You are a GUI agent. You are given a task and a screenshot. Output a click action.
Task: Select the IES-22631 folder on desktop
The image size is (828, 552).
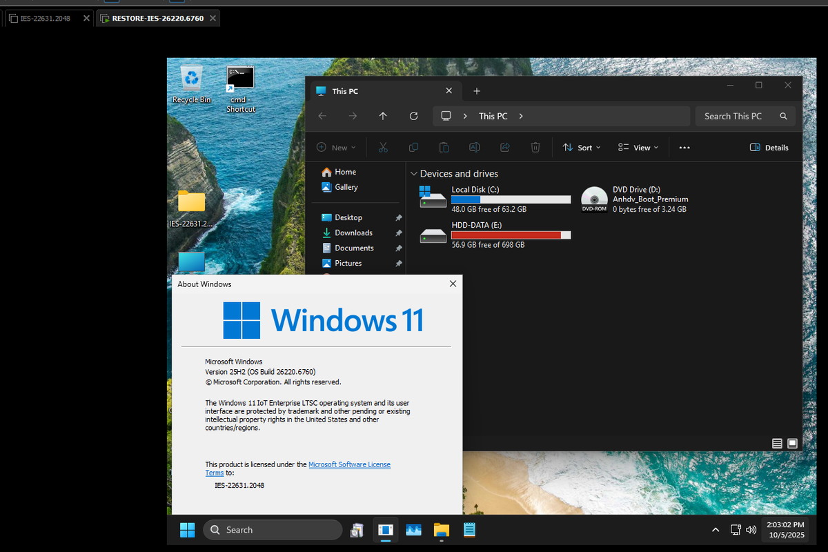[191, 208]
